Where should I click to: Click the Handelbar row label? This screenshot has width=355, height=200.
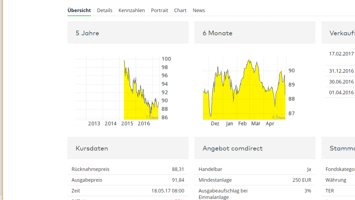(210, 169)
